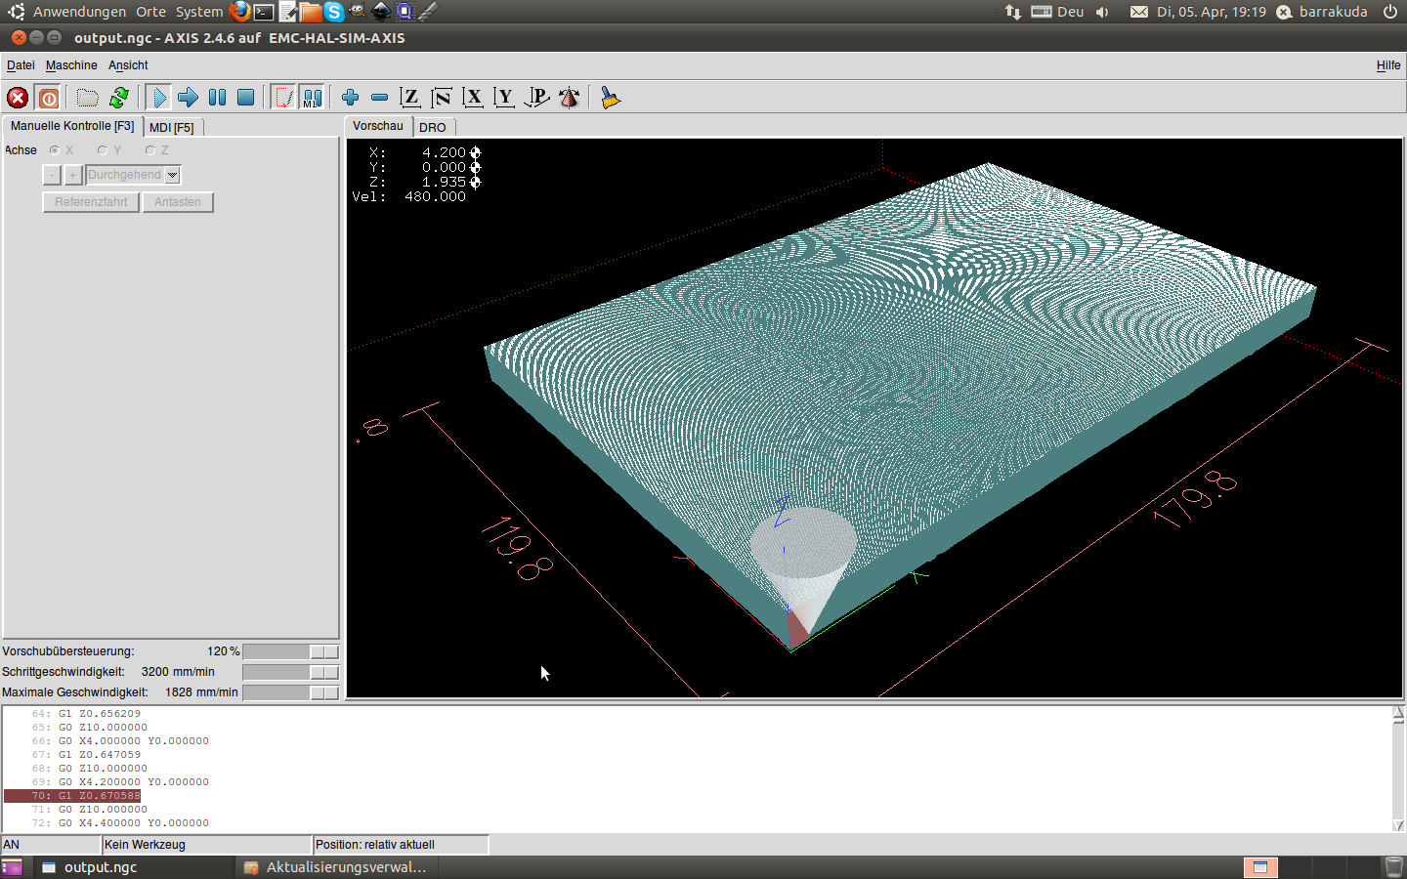
Task: Switch to MDI [F5] tab
Action: click(172, 127)
